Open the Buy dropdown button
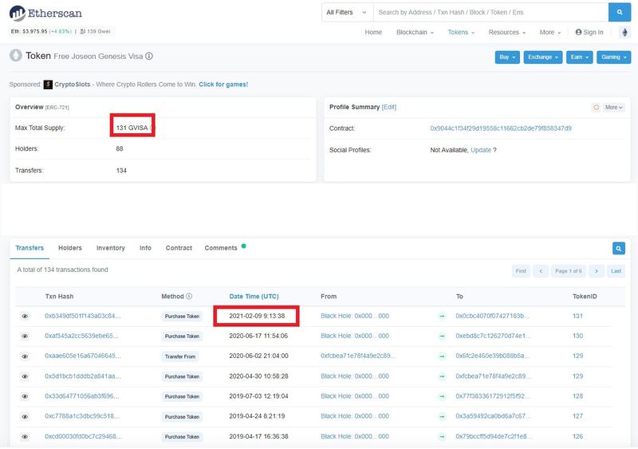 coord(507,57)
